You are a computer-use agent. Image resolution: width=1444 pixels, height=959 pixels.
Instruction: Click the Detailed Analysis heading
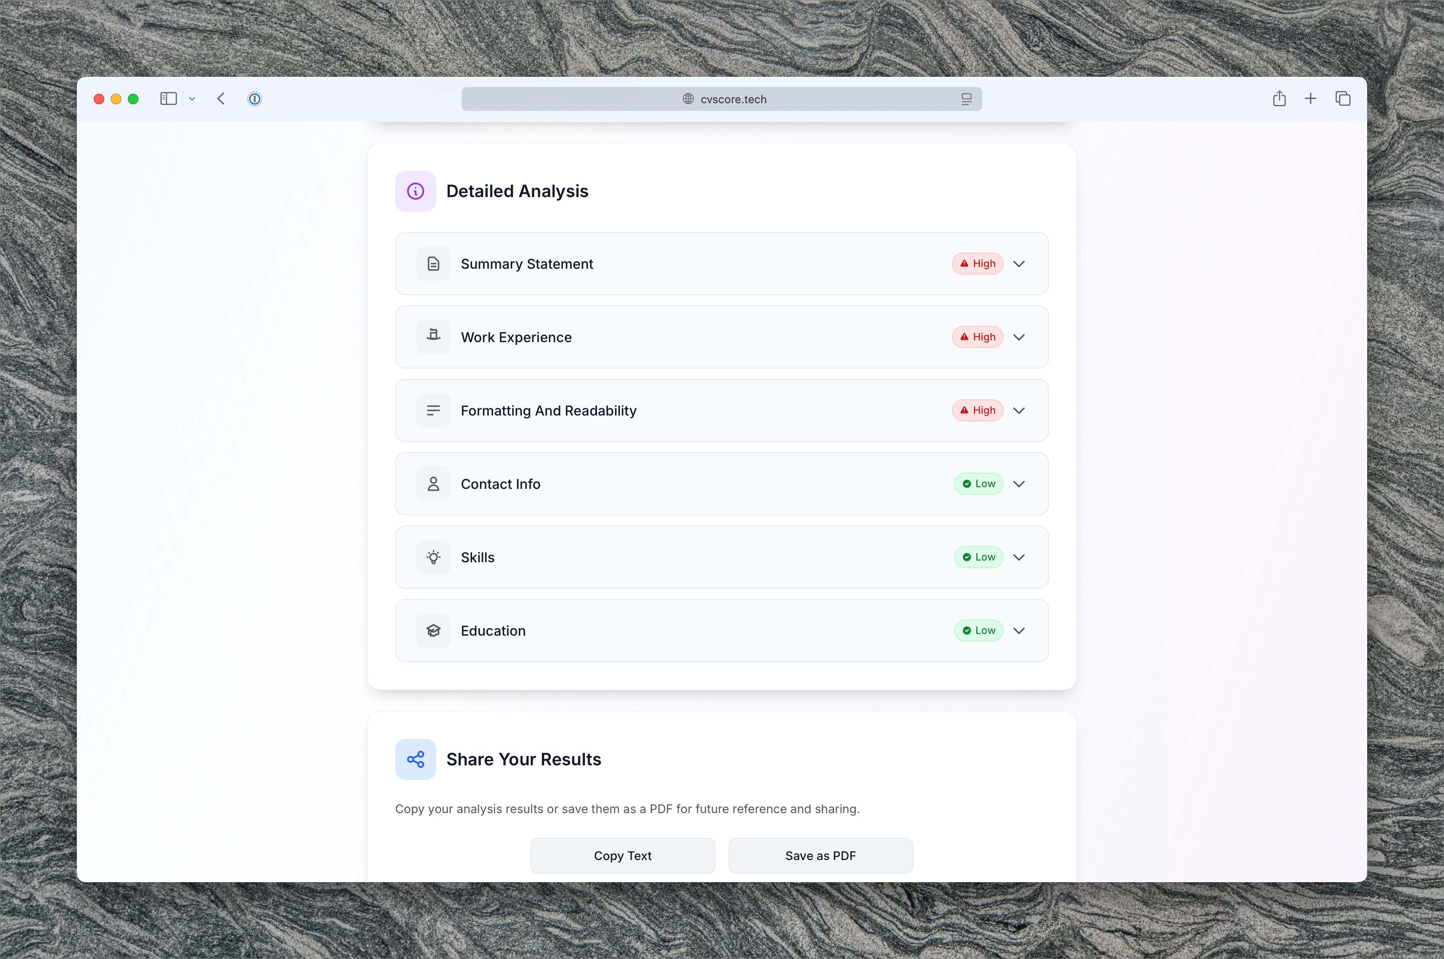pos(518,191)
